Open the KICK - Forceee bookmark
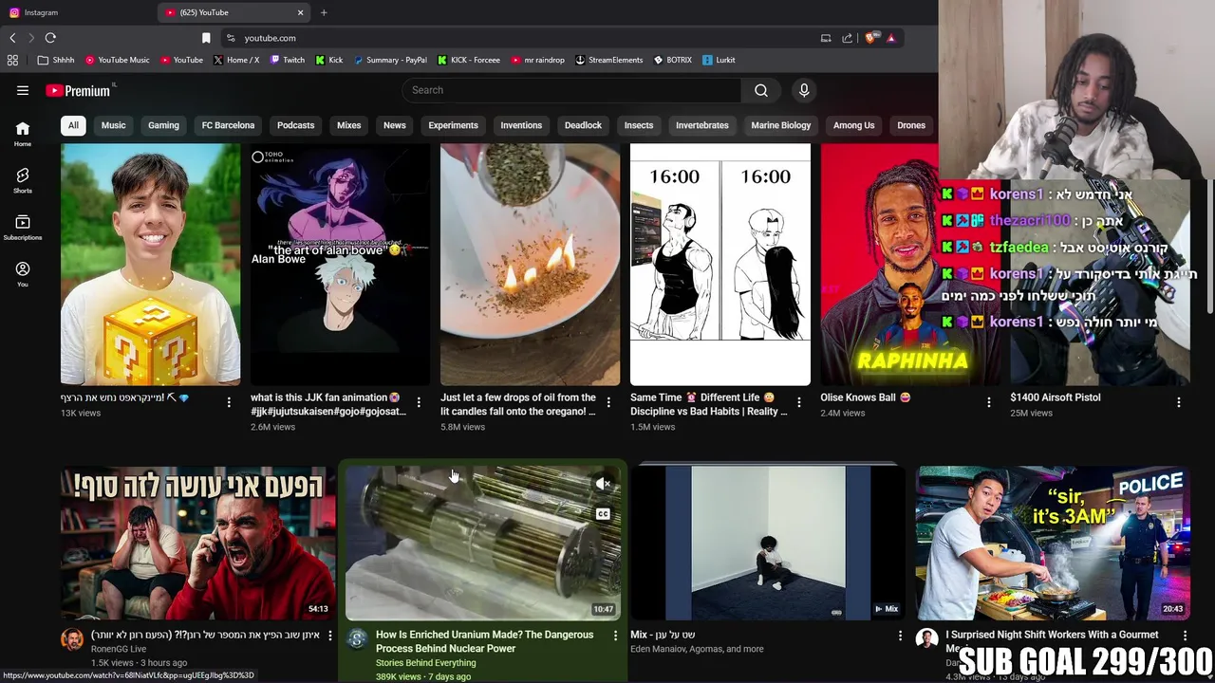Viewport: 1215px width, 683px height. (469, 60)
